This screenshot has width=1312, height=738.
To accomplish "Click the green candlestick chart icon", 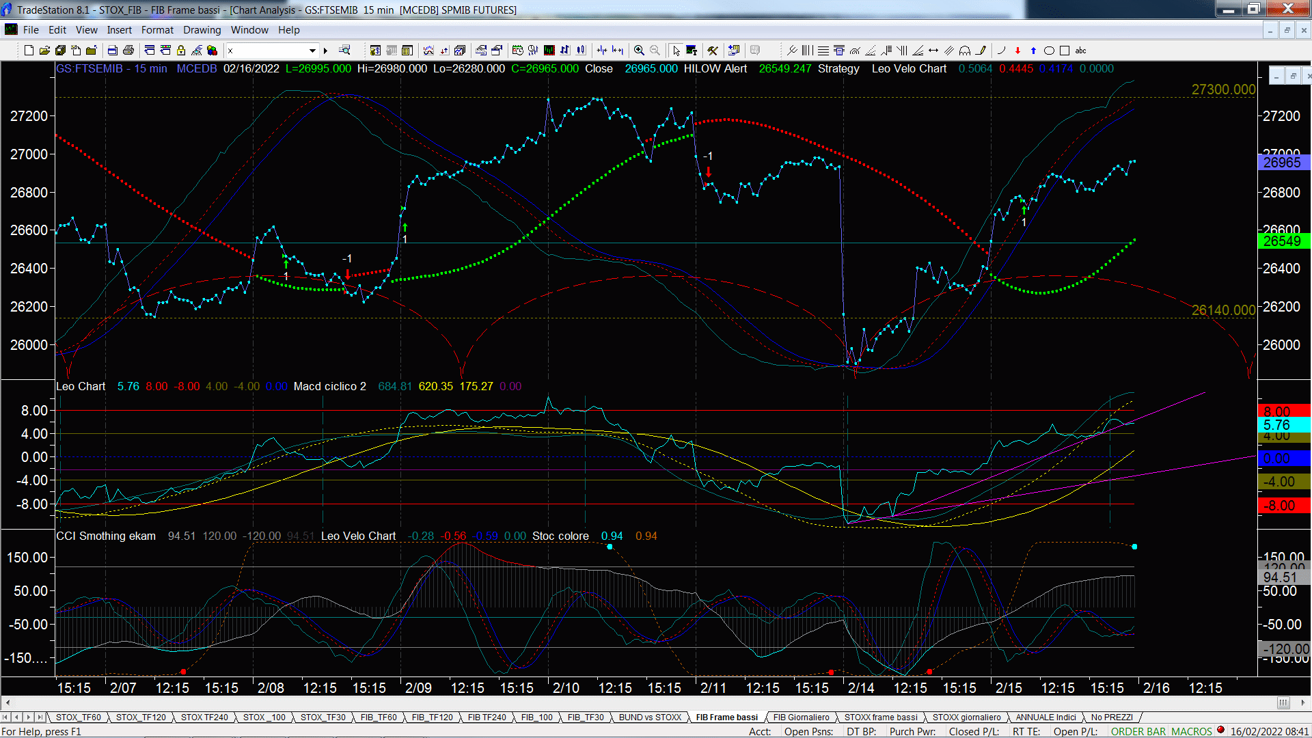I will [549, 51].
